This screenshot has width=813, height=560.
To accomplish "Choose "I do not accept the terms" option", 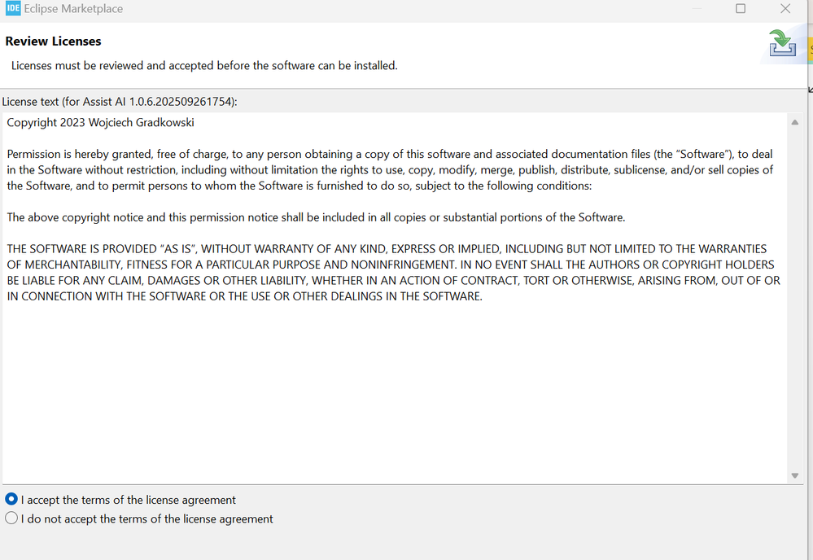I will coord(11,518).
